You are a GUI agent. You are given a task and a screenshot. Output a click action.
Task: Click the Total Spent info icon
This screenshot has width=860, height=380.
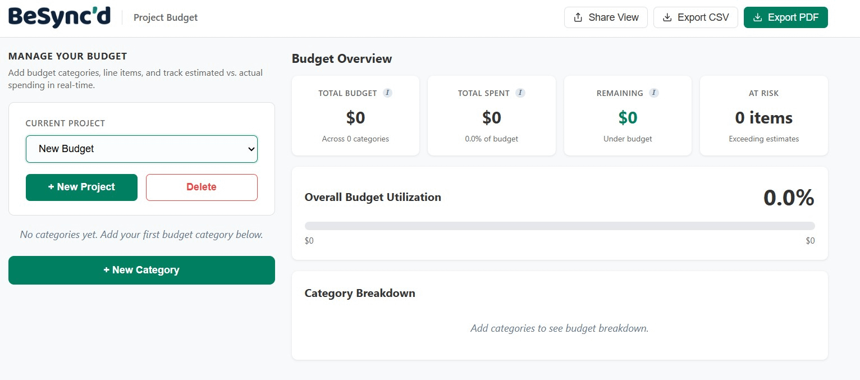[520, 93]
